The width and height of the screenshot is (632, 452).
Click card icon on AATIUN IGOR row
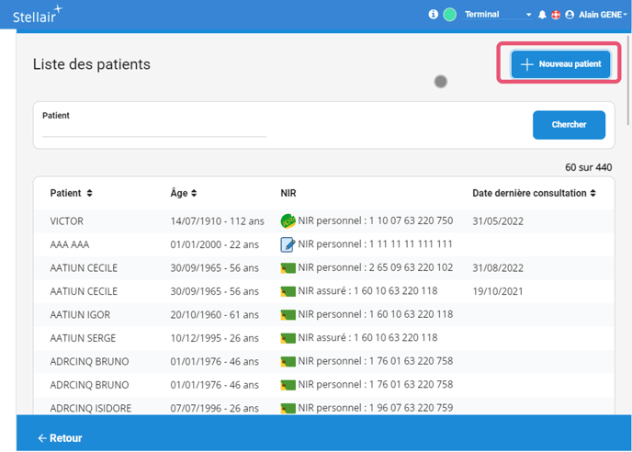click(x=288, y=314)
